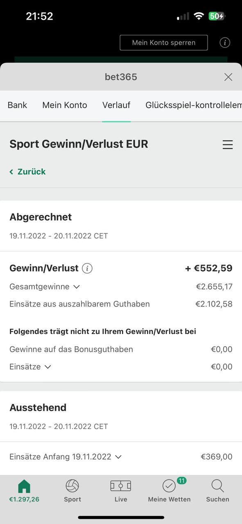
Task: Close the bet365 panel with X
Action: (x=228, y=77)
